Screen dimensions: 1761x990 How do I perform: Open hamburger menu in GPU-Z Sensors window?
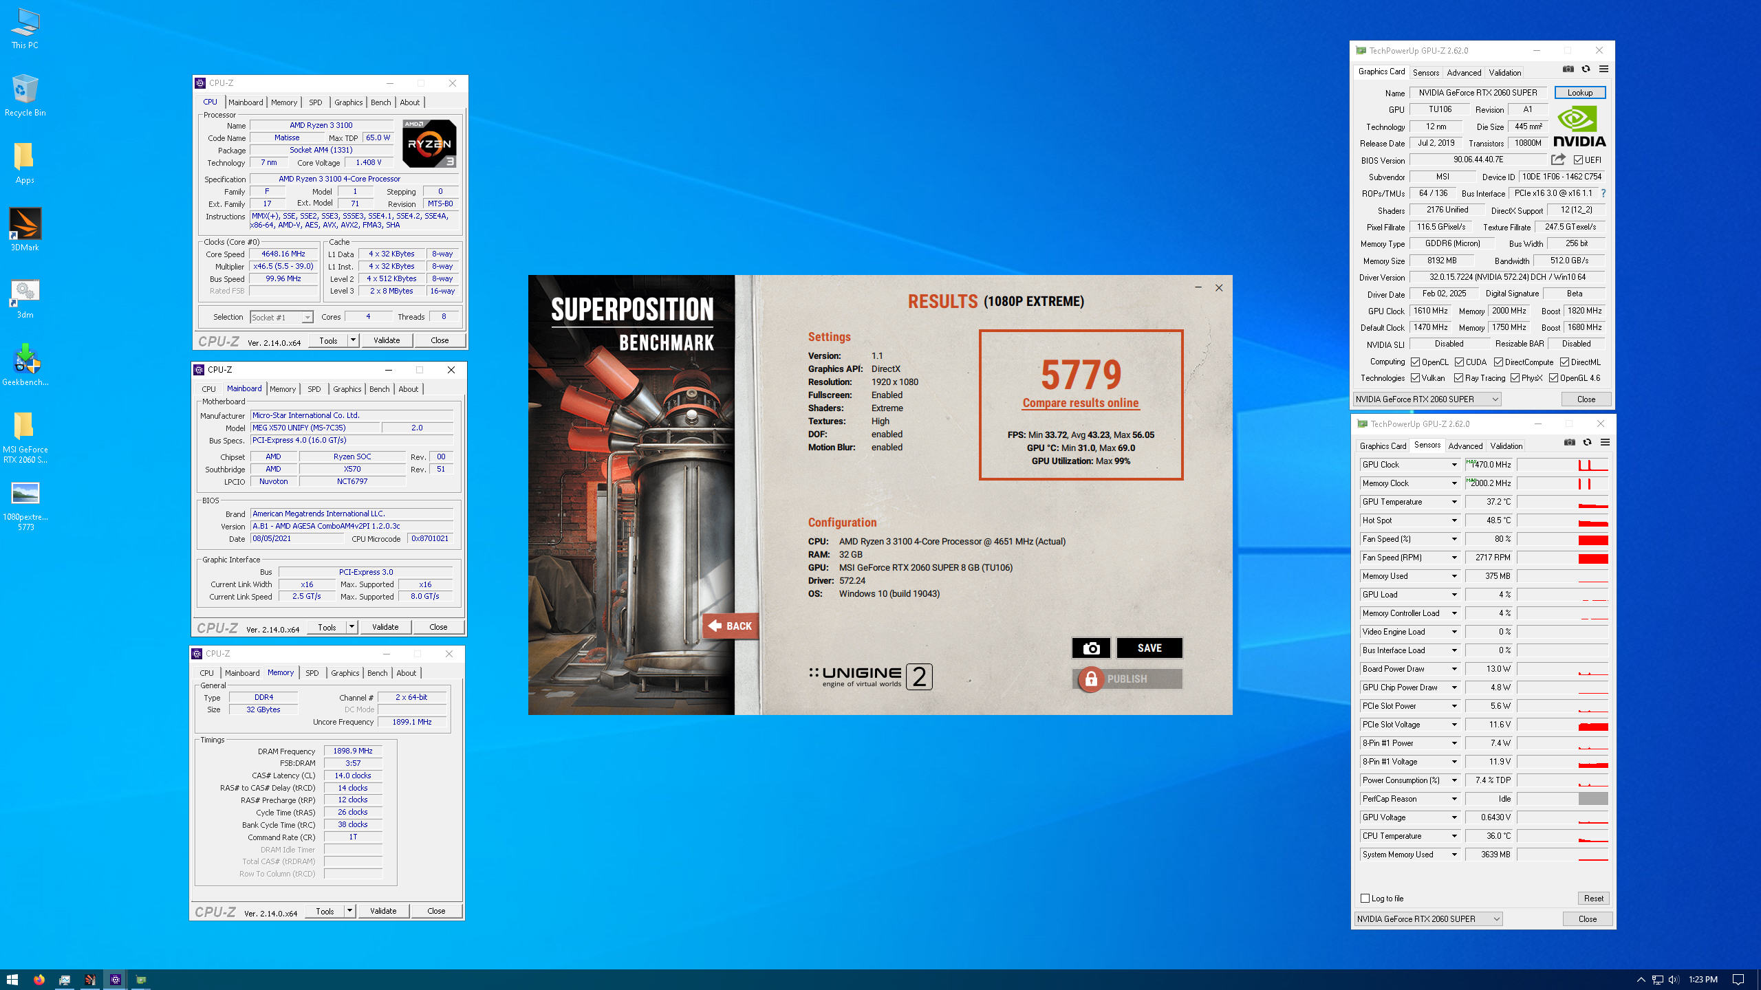pyautogui.click(x=1605, y=442)
